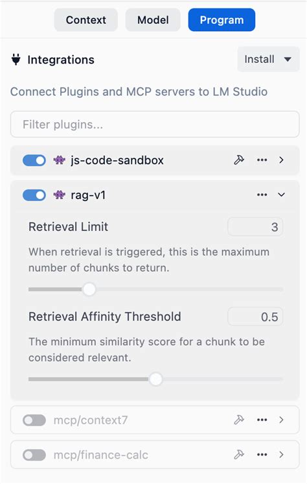Screen dimensions: 307x484
Task: Expand the js-code-sandbox entry chevron
Action: (281, 160)
